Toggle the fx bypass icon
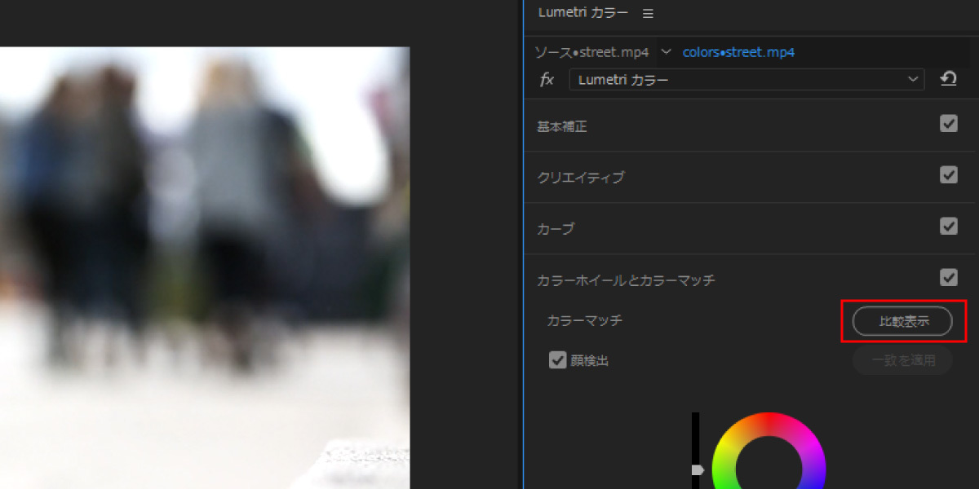Image resolution: width=979 pixels, height=489 pixels. (x=547, y=79)
